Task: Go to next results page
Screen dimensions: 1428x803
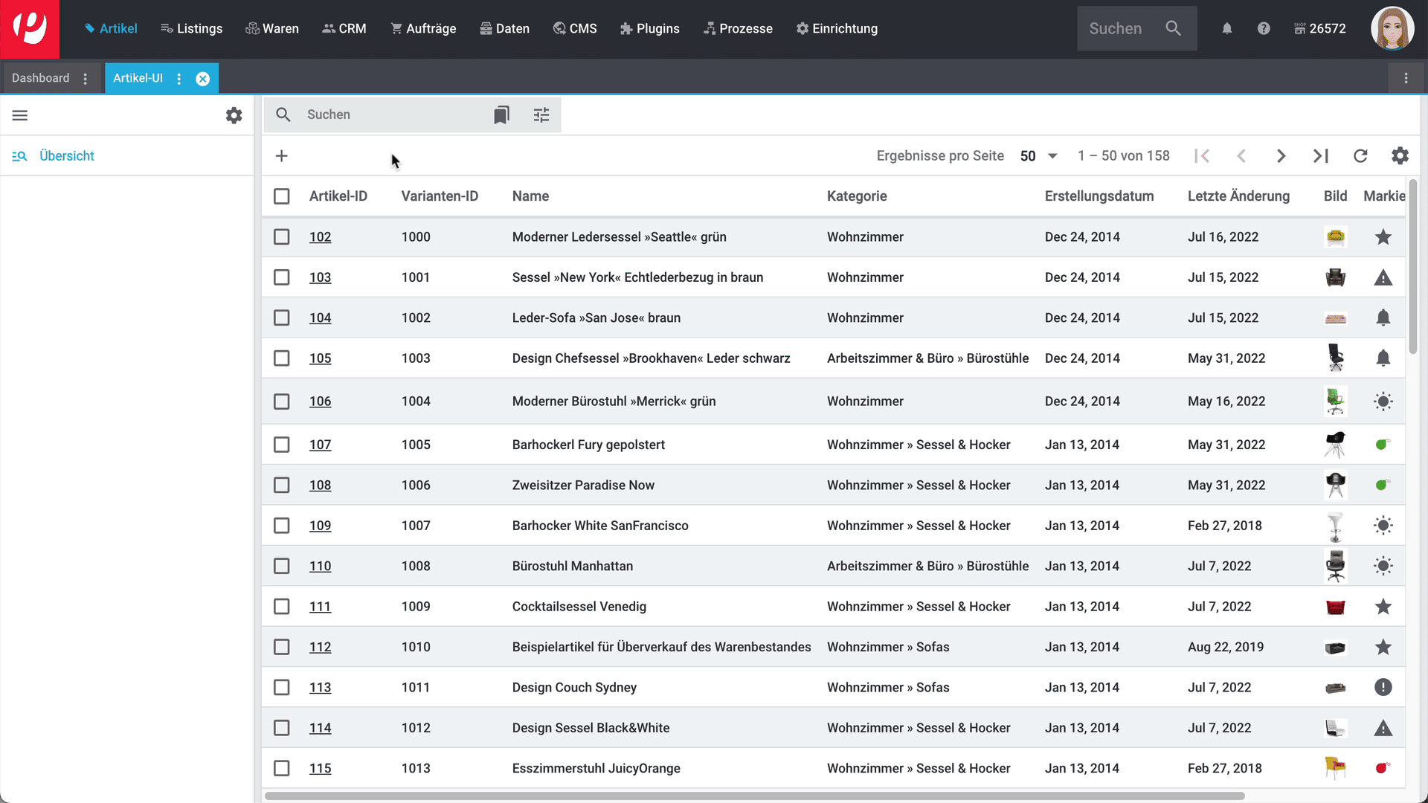Action: pos(1281,156)
